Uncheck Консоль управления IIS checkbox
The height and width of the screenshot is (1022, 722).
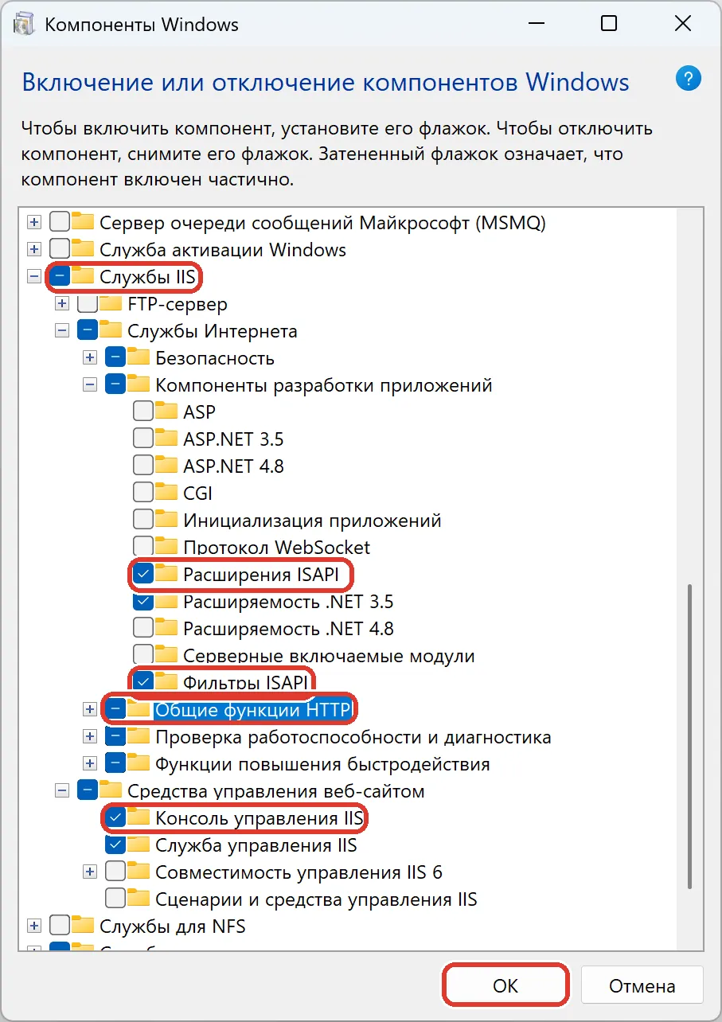click(x=115, y=817)
